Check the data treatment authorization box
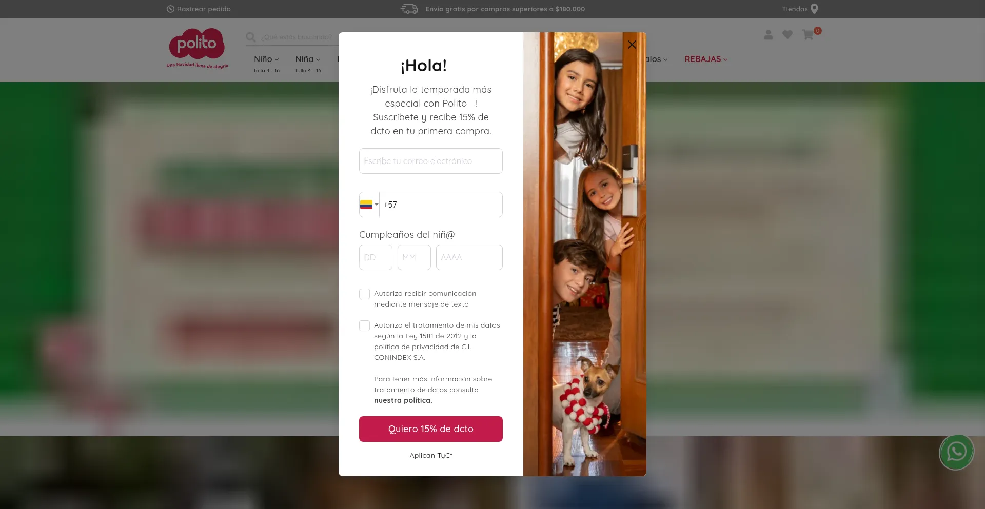Image resolution: width=985 pixels, height=509 pixels. (365, 325)
